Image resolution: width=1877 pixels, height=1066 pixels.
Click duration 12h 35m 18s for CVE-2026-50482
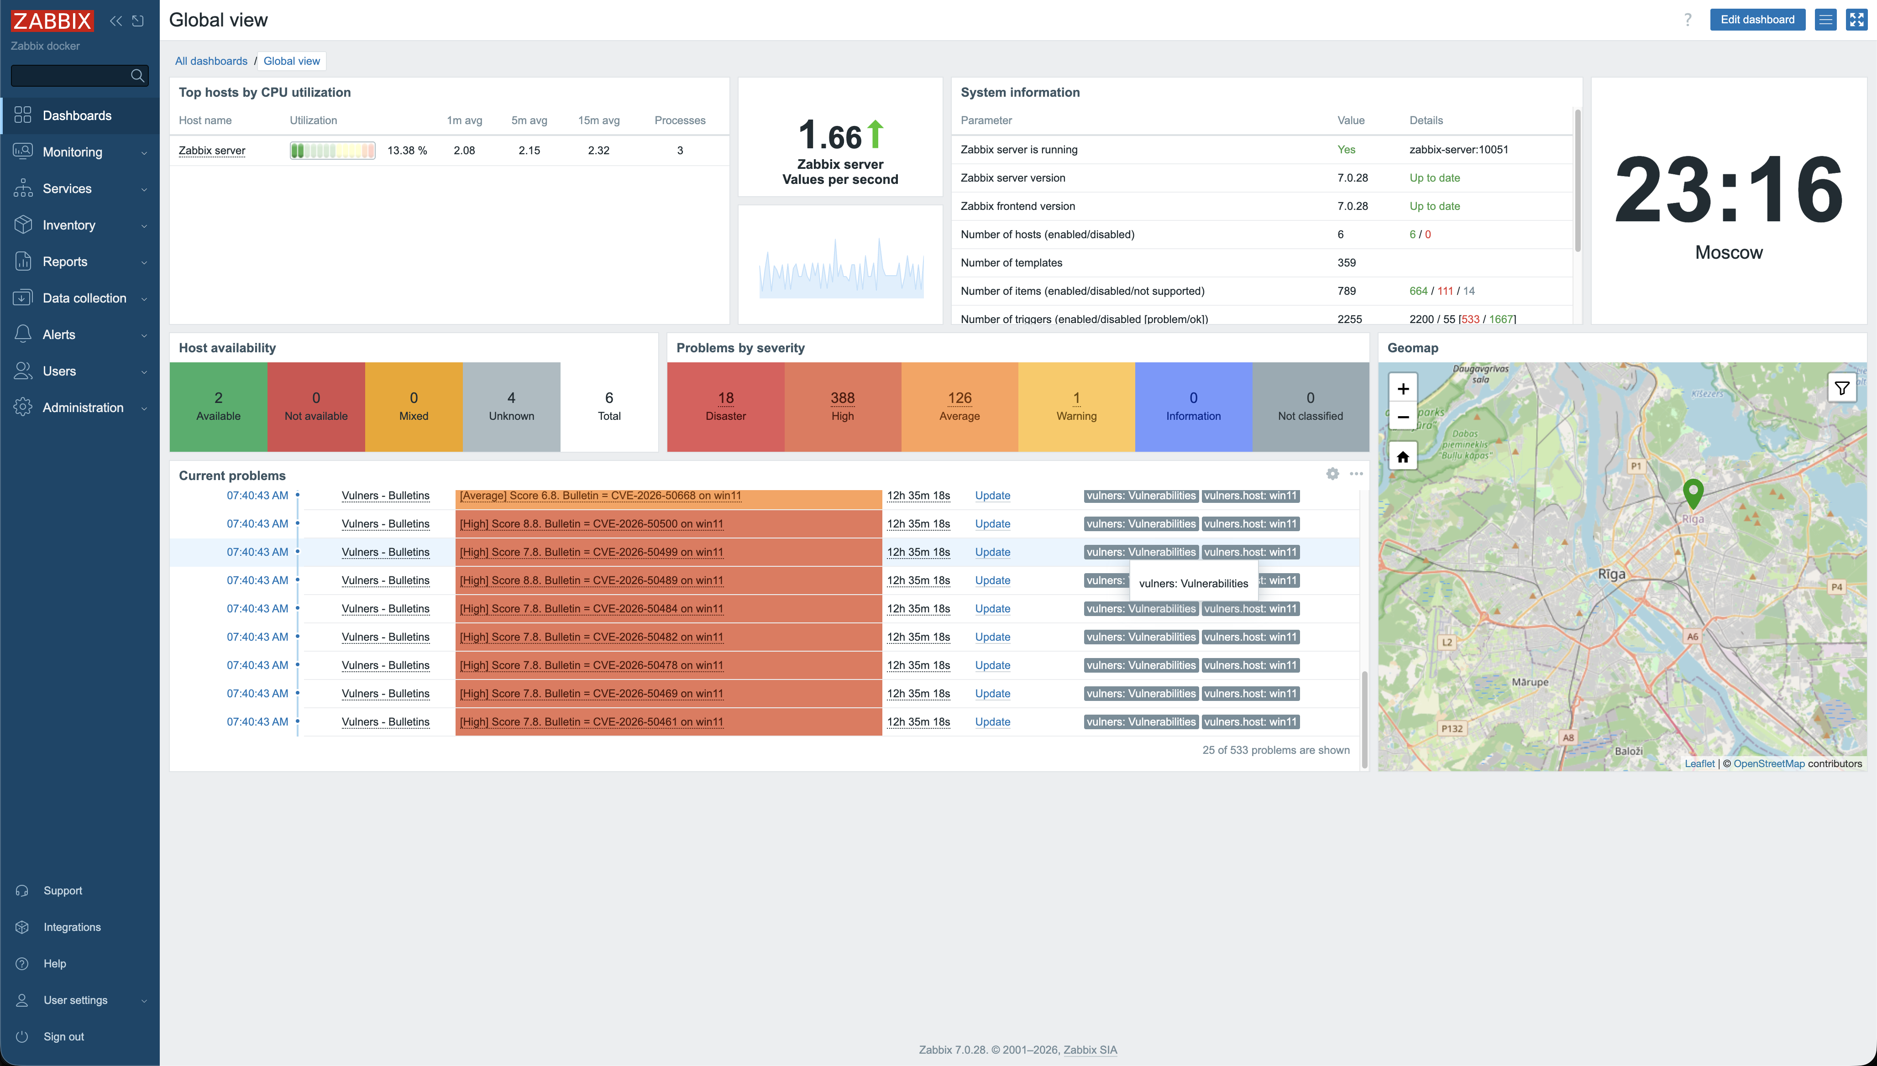[918, 638]
